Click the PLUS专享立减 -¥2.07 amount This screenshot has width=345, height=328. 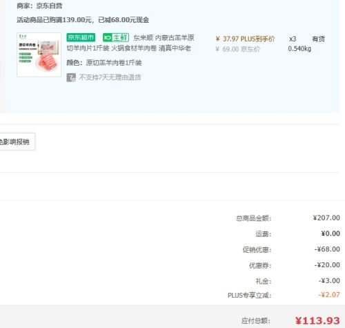329,295
